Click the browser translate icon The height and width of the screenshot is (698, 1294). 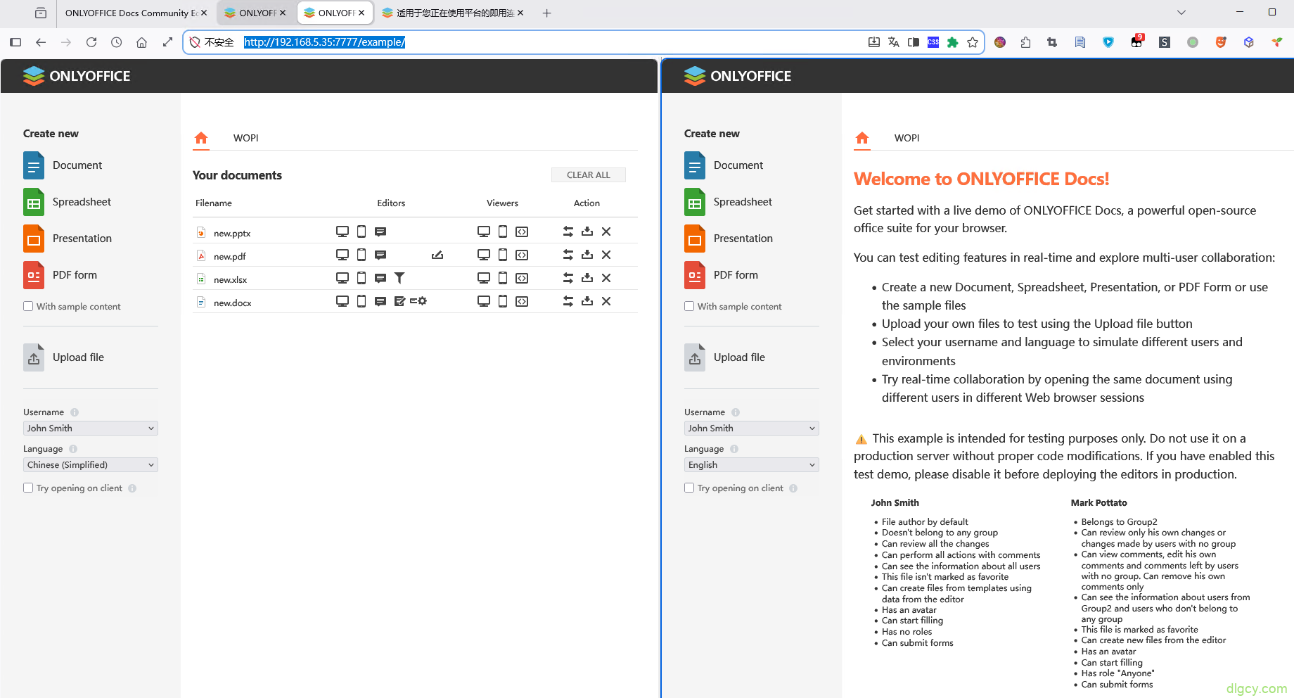pos(894,42)
